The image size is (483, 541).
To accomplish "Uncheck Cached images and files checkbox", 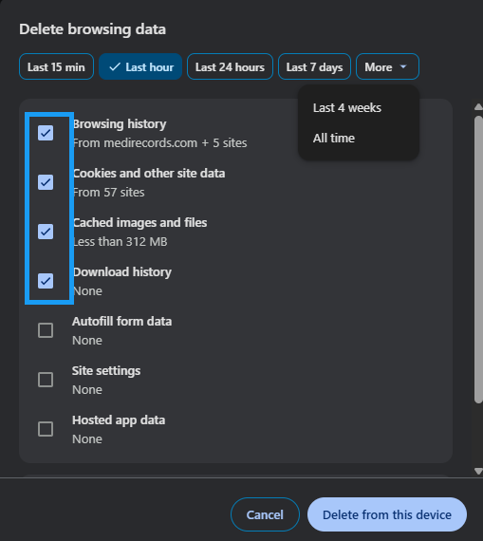I will pyautogui.click(x=46, y=232).
